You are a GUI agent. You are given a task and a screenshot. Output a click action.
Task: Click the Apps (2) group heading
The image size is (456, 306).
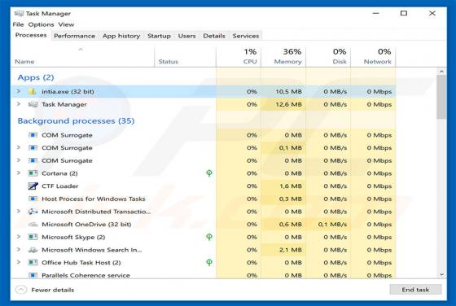pos(36,77)
